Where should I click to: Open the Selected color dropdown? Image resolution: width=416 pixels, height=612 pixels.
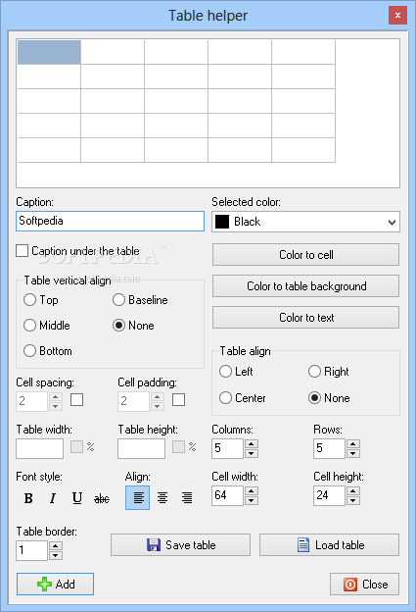point(305,222)
